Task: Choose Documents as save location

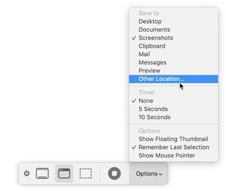Action: [x=174, y=30]
